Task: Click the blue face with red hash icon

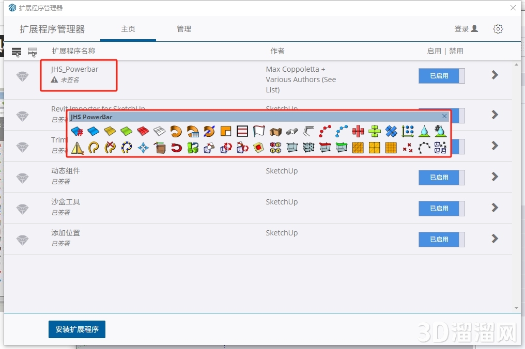Action: click(76, 132)
